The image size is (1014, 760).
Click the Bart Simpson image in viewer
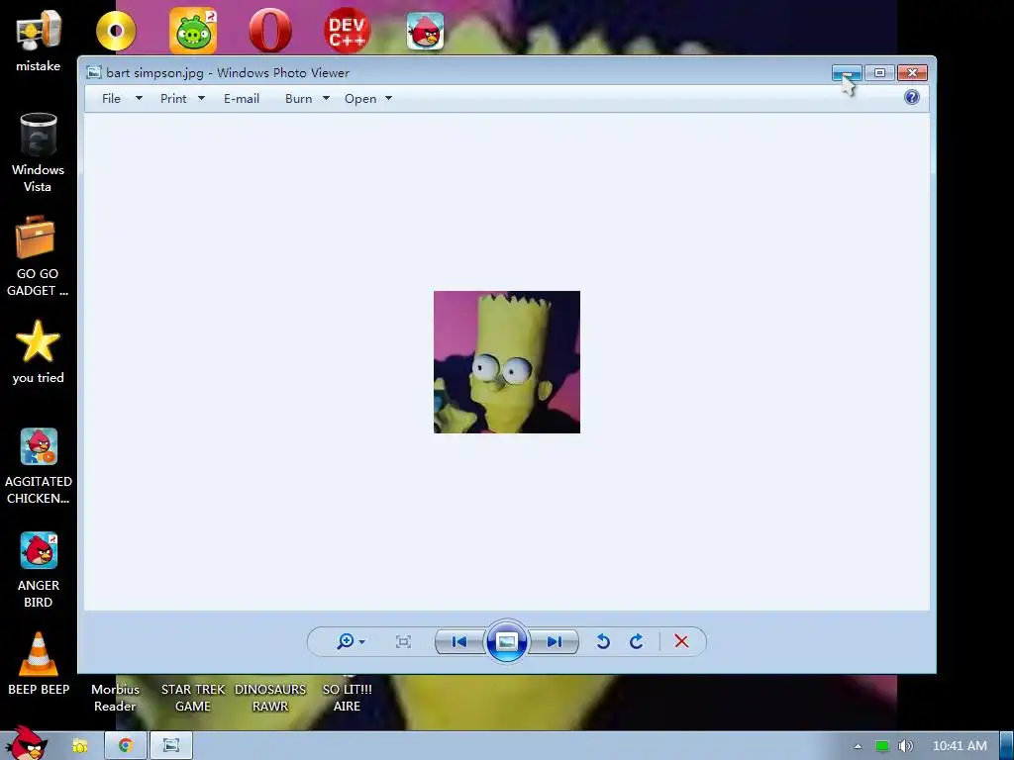pos(507,362)
